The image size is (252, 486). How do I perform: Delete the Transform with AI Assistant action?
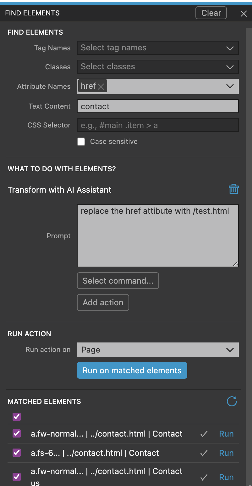233,189
